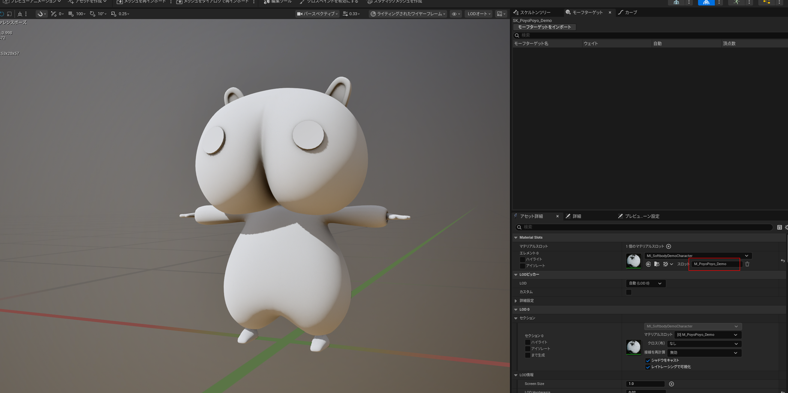Browse to material in Content Browser icon

click(656, 264)
